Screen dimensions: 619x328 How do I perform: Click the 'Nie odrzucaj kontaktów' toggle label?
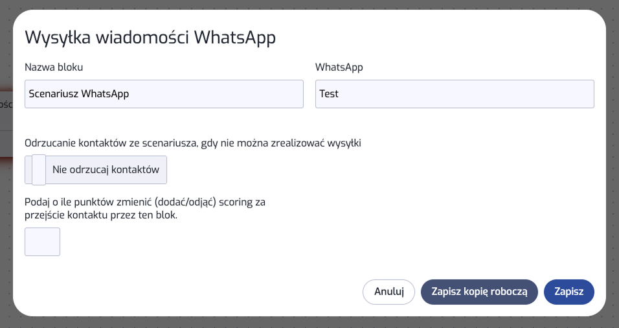[x=106, y=170]
